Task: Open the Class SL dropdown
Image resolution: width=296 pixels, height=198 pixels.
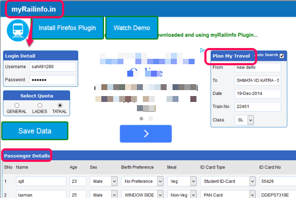Action: click(244, 120)
